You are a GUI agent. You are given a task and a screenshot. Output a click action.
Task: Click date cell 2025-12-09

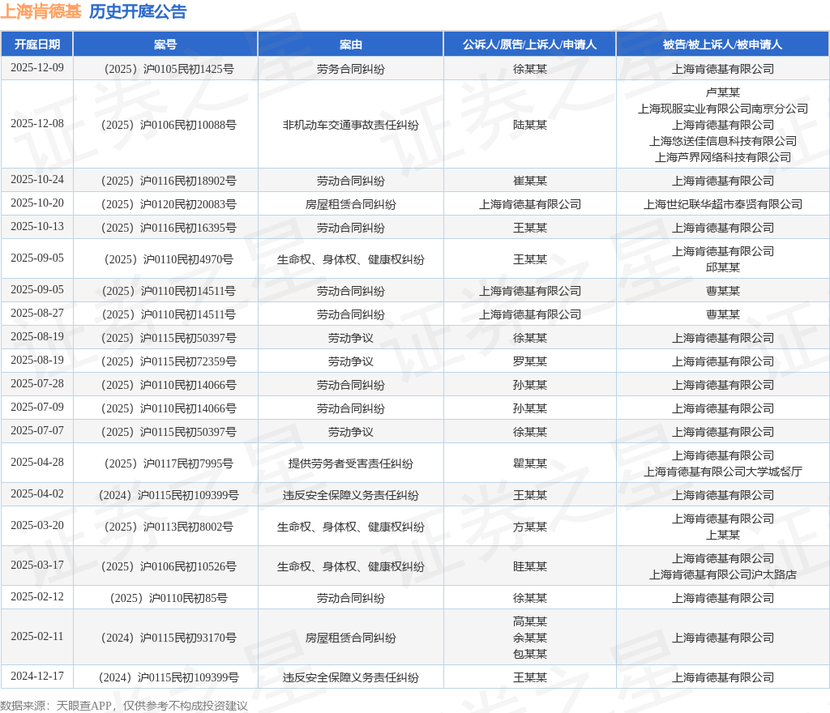(37, 68)
